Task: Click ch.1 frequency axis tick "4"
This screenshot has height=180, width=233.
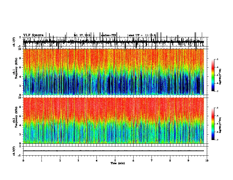Action: [x=21, y=77]
